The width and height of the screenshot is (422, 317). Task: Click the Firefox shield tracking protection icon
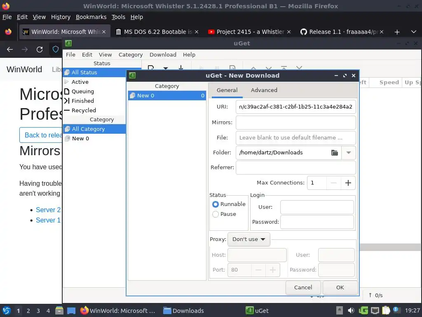pos(56,50)
